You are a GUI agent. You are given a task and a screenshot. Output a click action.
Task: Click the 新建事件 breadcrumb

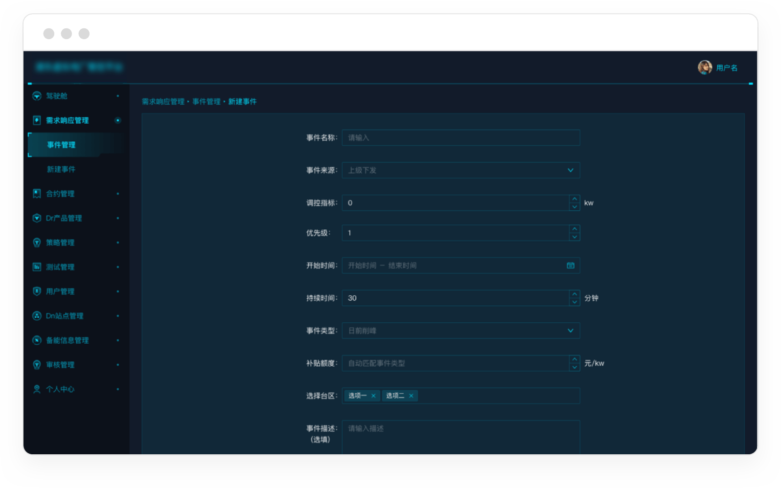[242, 102]
